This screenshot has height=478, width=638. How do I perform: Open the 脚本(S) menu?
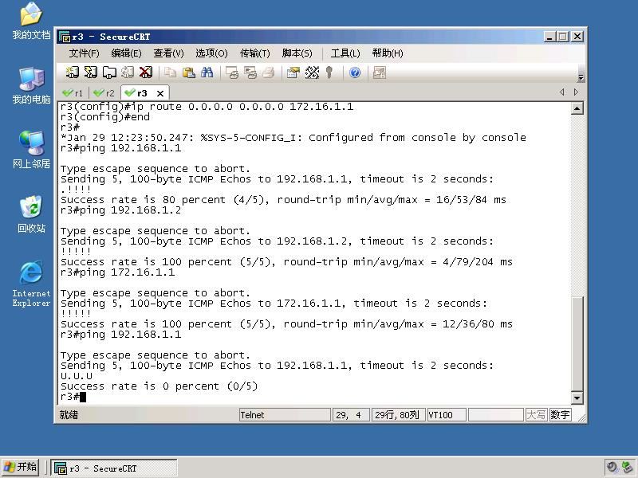tap(297, 53)
